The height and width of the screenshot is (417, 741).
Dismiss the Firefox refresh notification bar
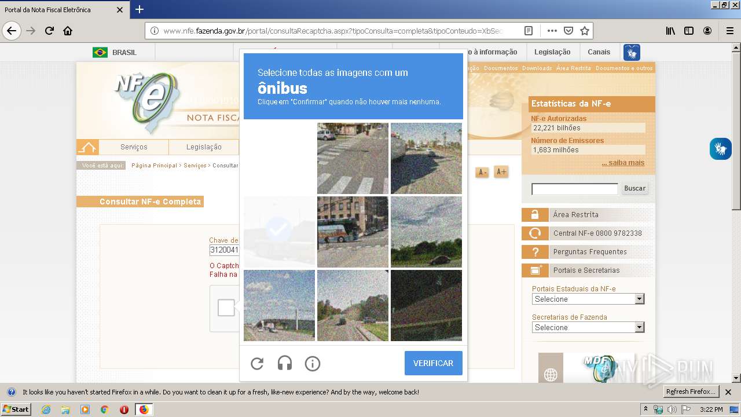(x=728, y=392)
